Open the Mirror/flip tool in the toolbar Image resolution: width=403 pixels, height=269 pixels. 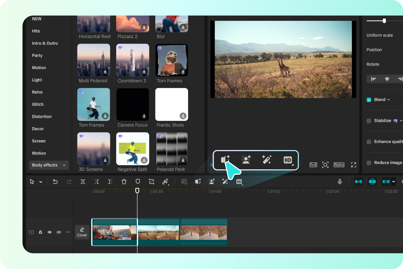click(x=165, y=181)
